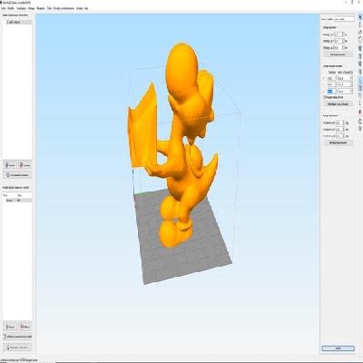Click the Import model button
Image resolution: width=363 pixels, height=363 pixels.
(x=10, y=165)
